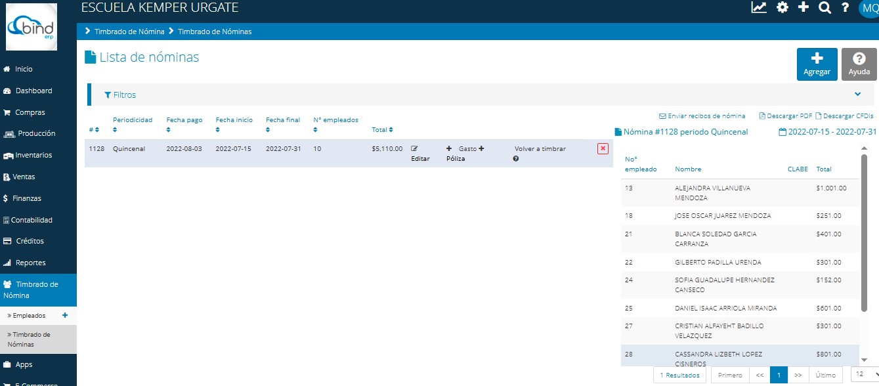Image resolution: width=879 pixels, height=386 pixels.
Task: Select Inventarios from the sidebar
Action: coord(33,156)
